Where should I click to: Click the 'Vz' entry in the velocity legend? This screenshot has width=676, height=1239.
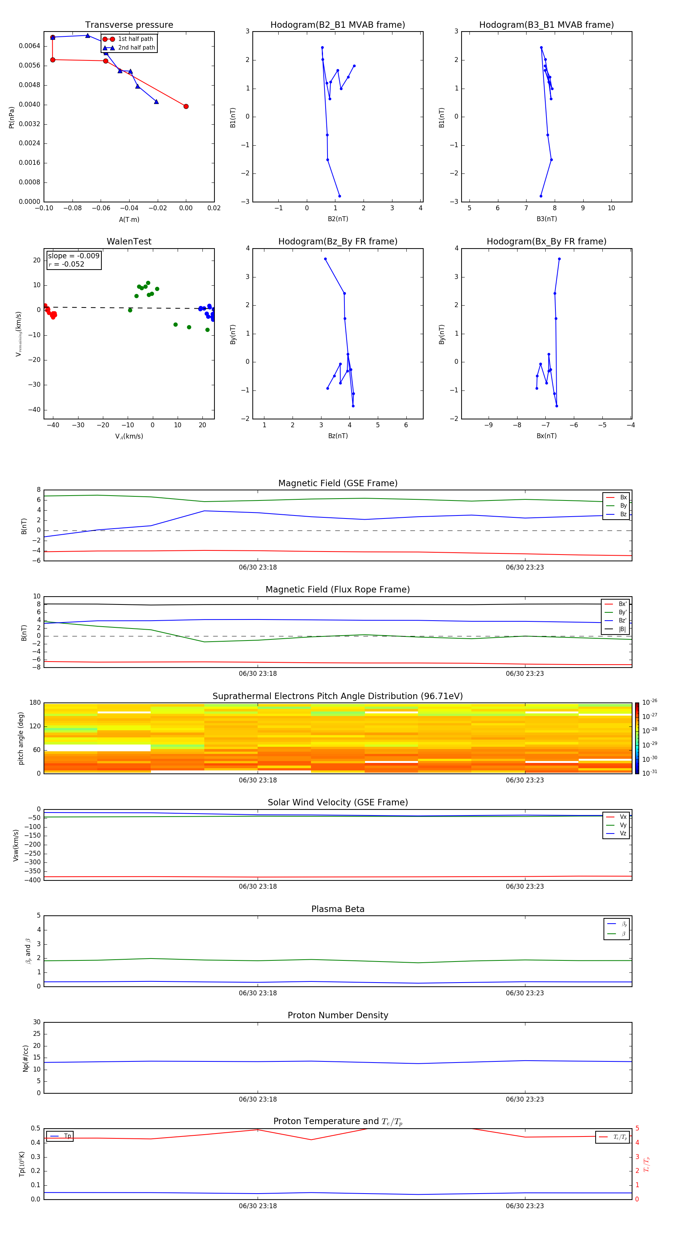[x=616, y=833]
